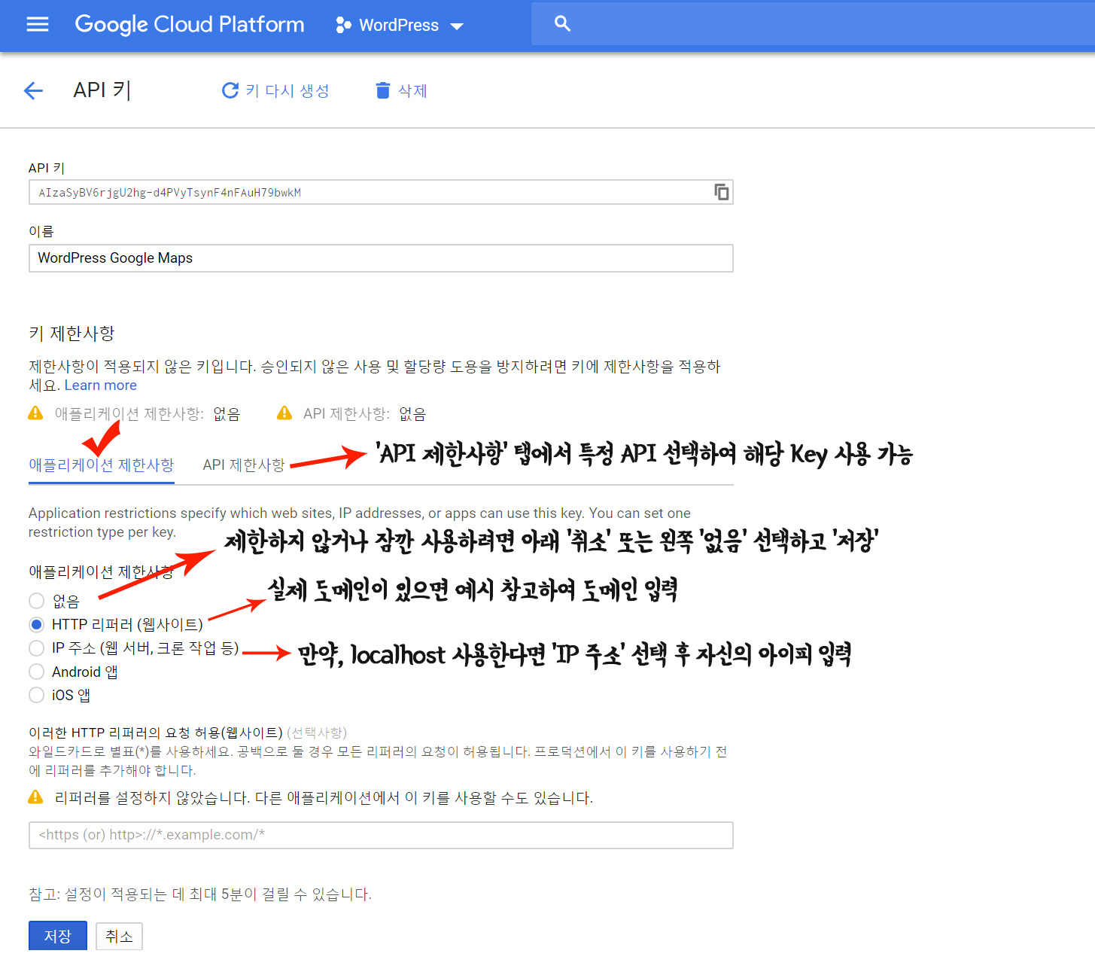Click 키 다시 생성 regenerate key text

(287, 90)
